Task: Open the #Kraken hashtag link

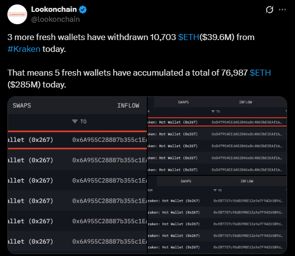Action: click(24, 49)
